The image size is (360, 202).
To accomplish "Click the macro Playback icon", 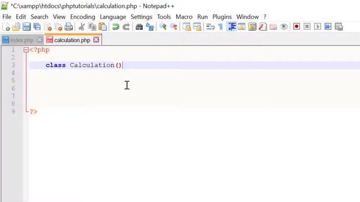I will click(x=317, y=26).
